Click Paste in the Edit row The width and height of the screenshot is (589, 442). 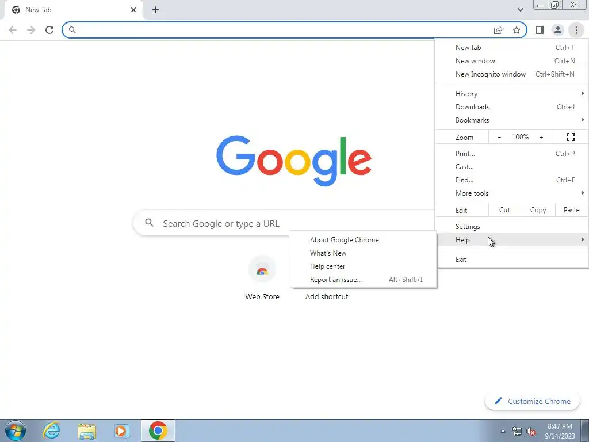pyautogui.click(x=571, y=210)
